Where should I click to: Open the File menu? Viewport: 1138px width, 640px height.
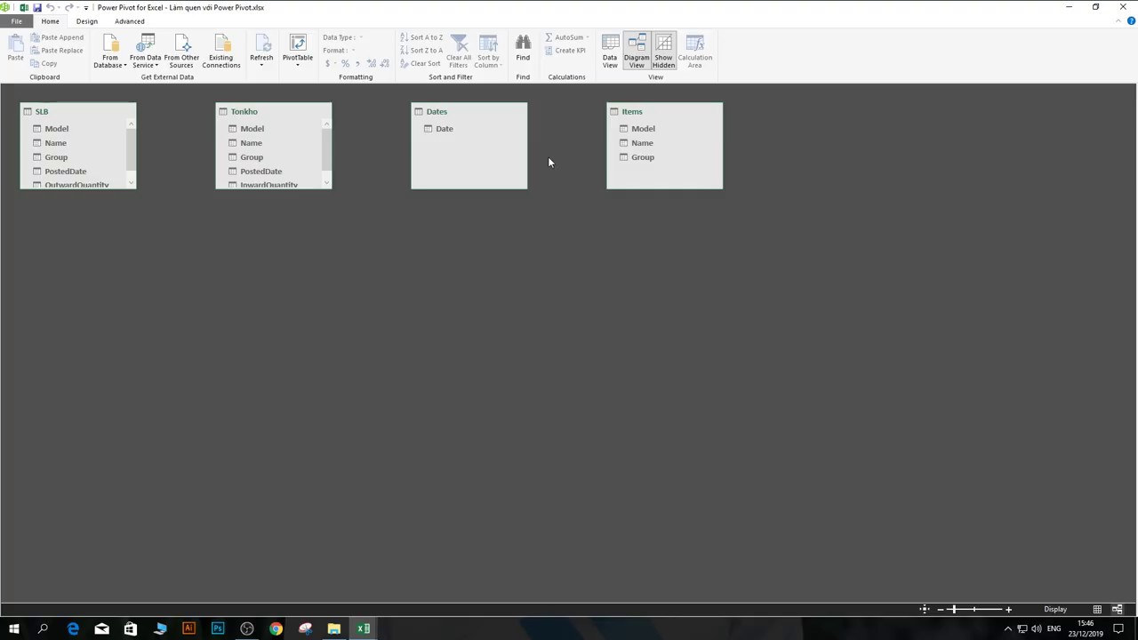pyautogui.click(x=16, y=21)
